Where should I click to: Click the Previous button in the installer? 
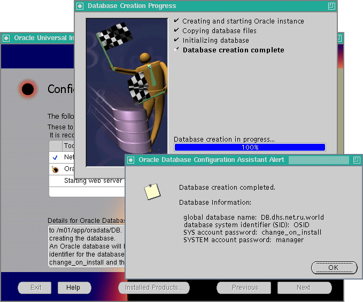click(x=245, y=288)
